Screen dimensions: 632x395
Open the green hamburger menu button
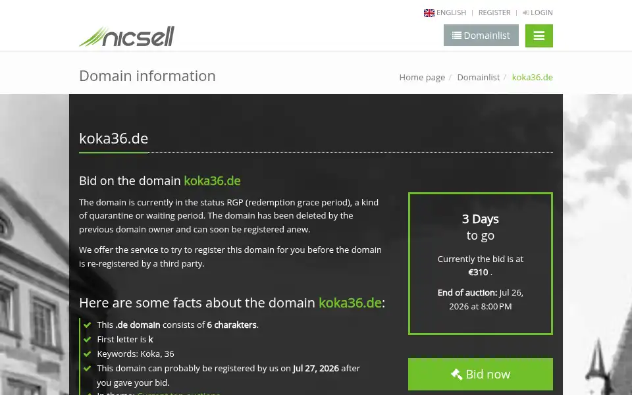point(539,36)
